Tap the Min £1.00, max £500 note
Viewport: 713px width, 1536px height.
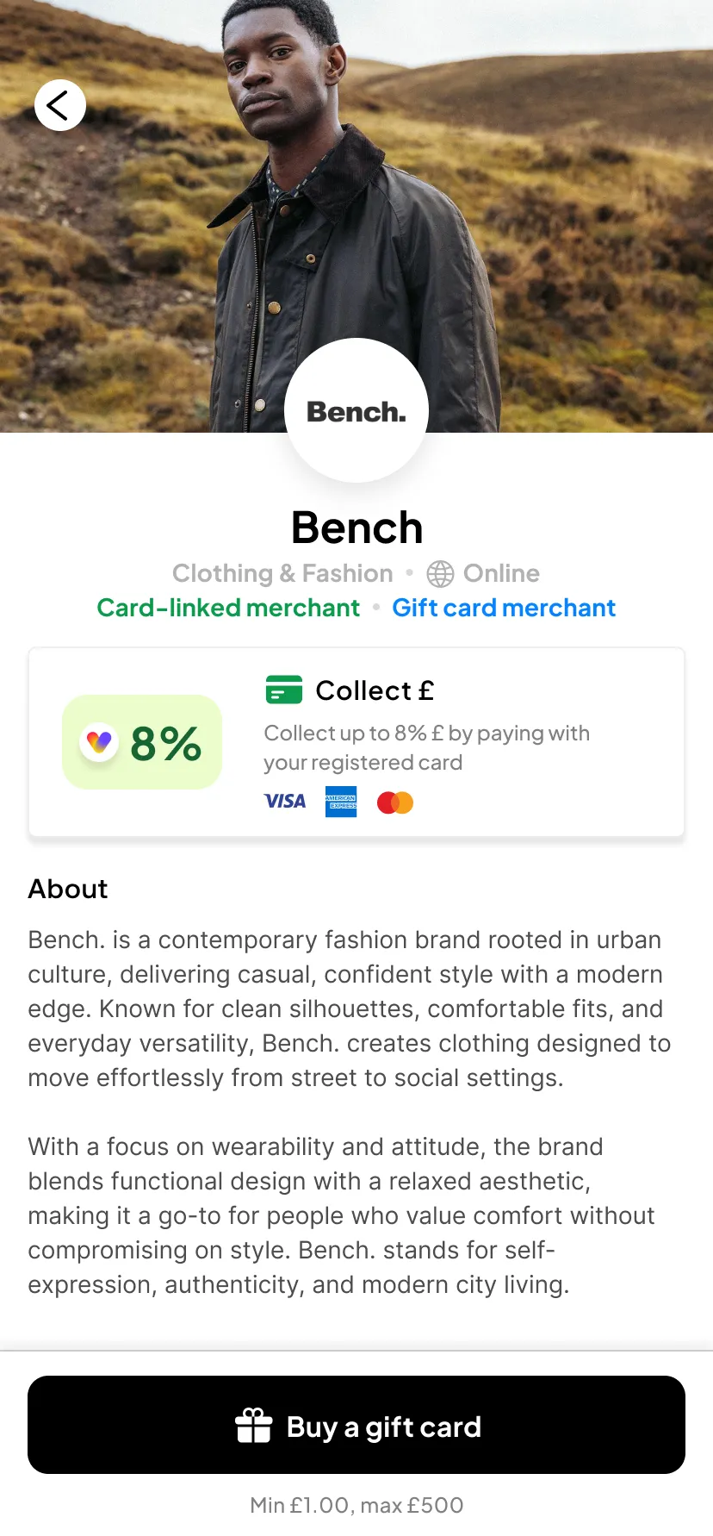356,1505
